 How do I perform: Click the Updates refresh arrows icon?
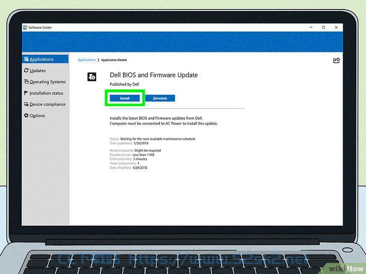pos(26,70)
